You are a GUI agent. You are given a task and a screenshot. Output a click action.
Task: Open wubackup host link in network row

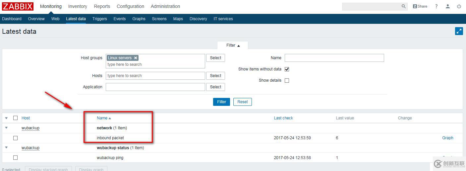30,128
